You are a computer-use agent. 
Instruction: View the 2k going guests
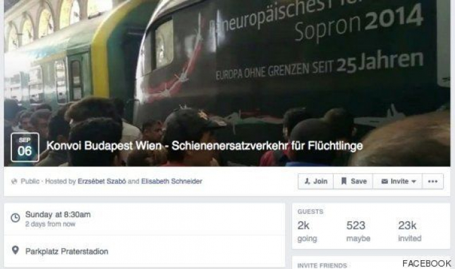point(307,231)
